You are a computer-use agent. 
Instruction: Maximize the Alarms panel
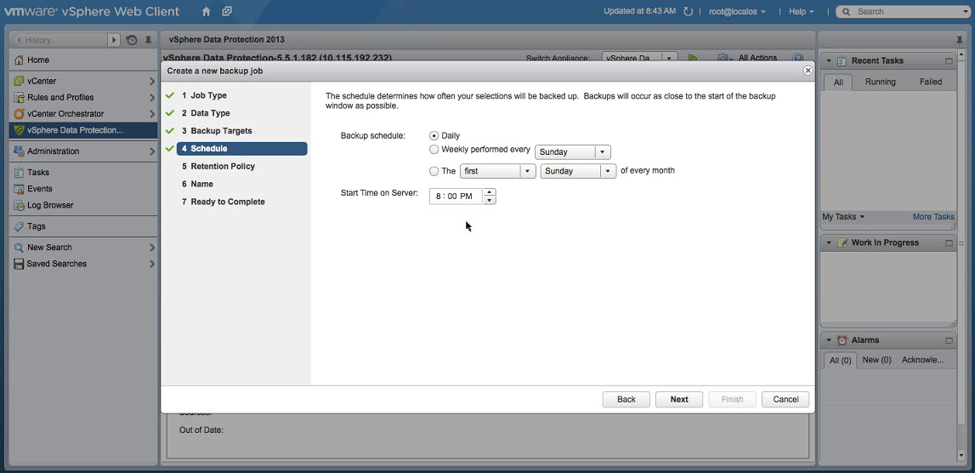(949, 340)
